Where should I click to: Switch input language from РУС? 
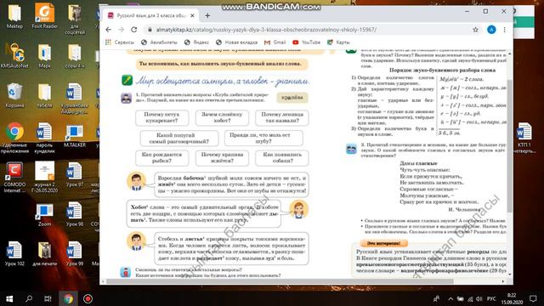coord(491,298)
